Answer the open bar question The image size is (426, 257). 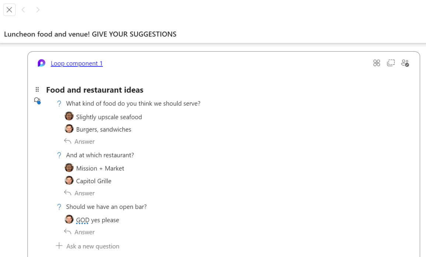[x=84, y=232]
